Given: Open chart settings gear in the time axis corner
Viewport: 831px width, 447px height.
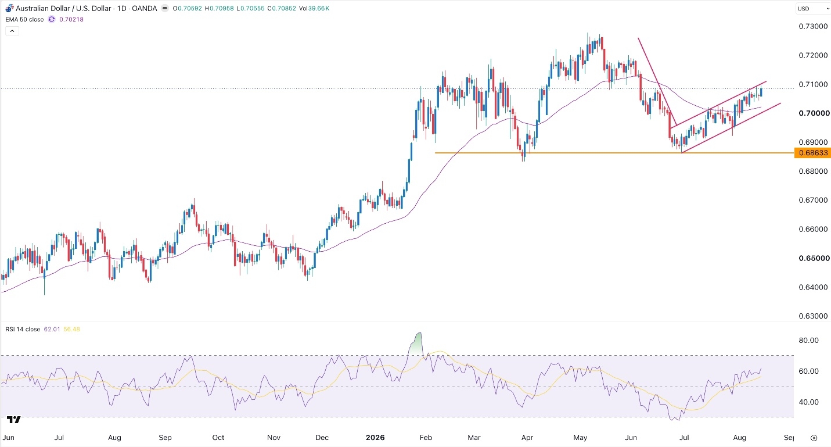Looking at the screenshot, I should tap(814, 438).
